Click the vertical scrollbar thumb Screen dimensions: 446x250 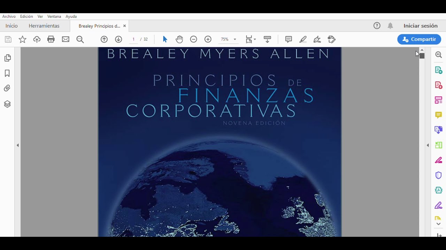[x=422, y=56]
